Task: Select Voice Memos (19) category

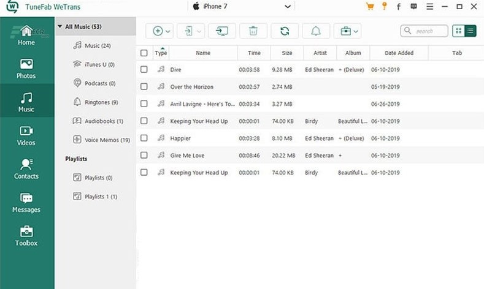Action: 96,140
